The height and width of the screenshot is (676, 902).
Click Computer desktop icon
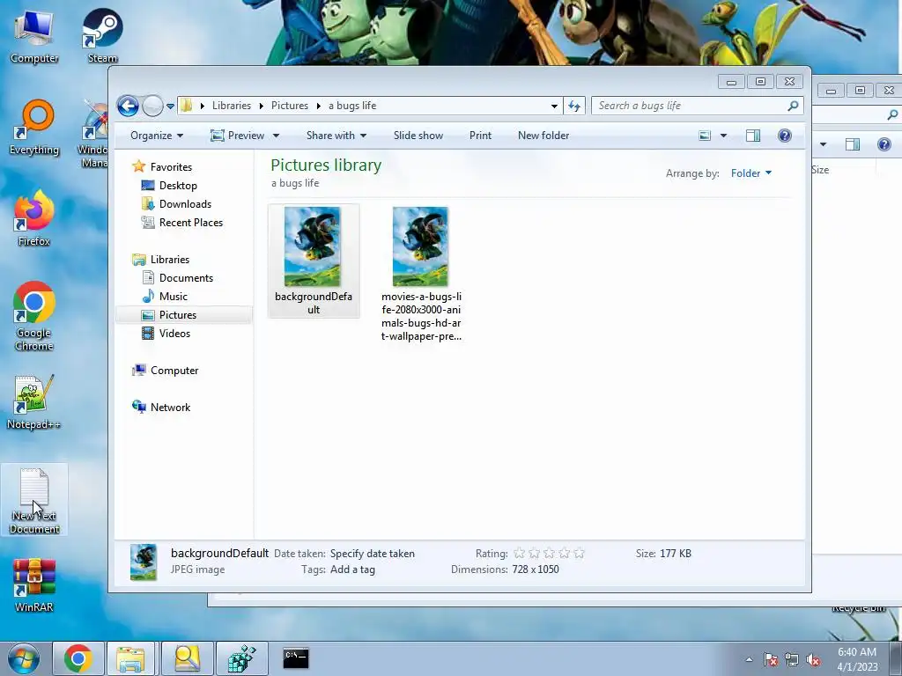tap(34, 35)
